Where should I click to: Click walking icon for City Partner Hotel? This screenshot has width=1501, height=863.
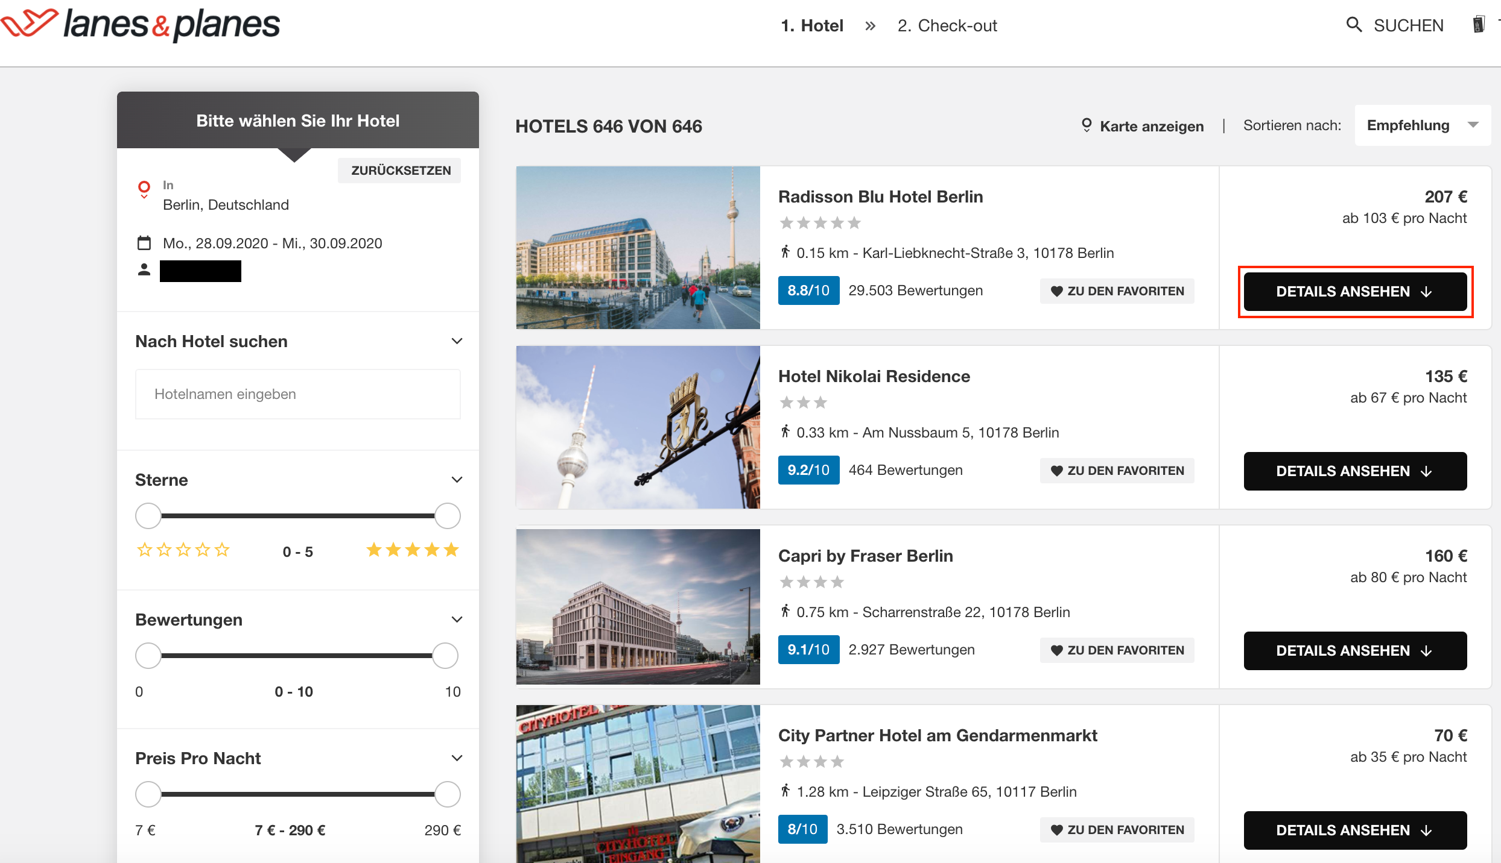[x=785, y=791]
